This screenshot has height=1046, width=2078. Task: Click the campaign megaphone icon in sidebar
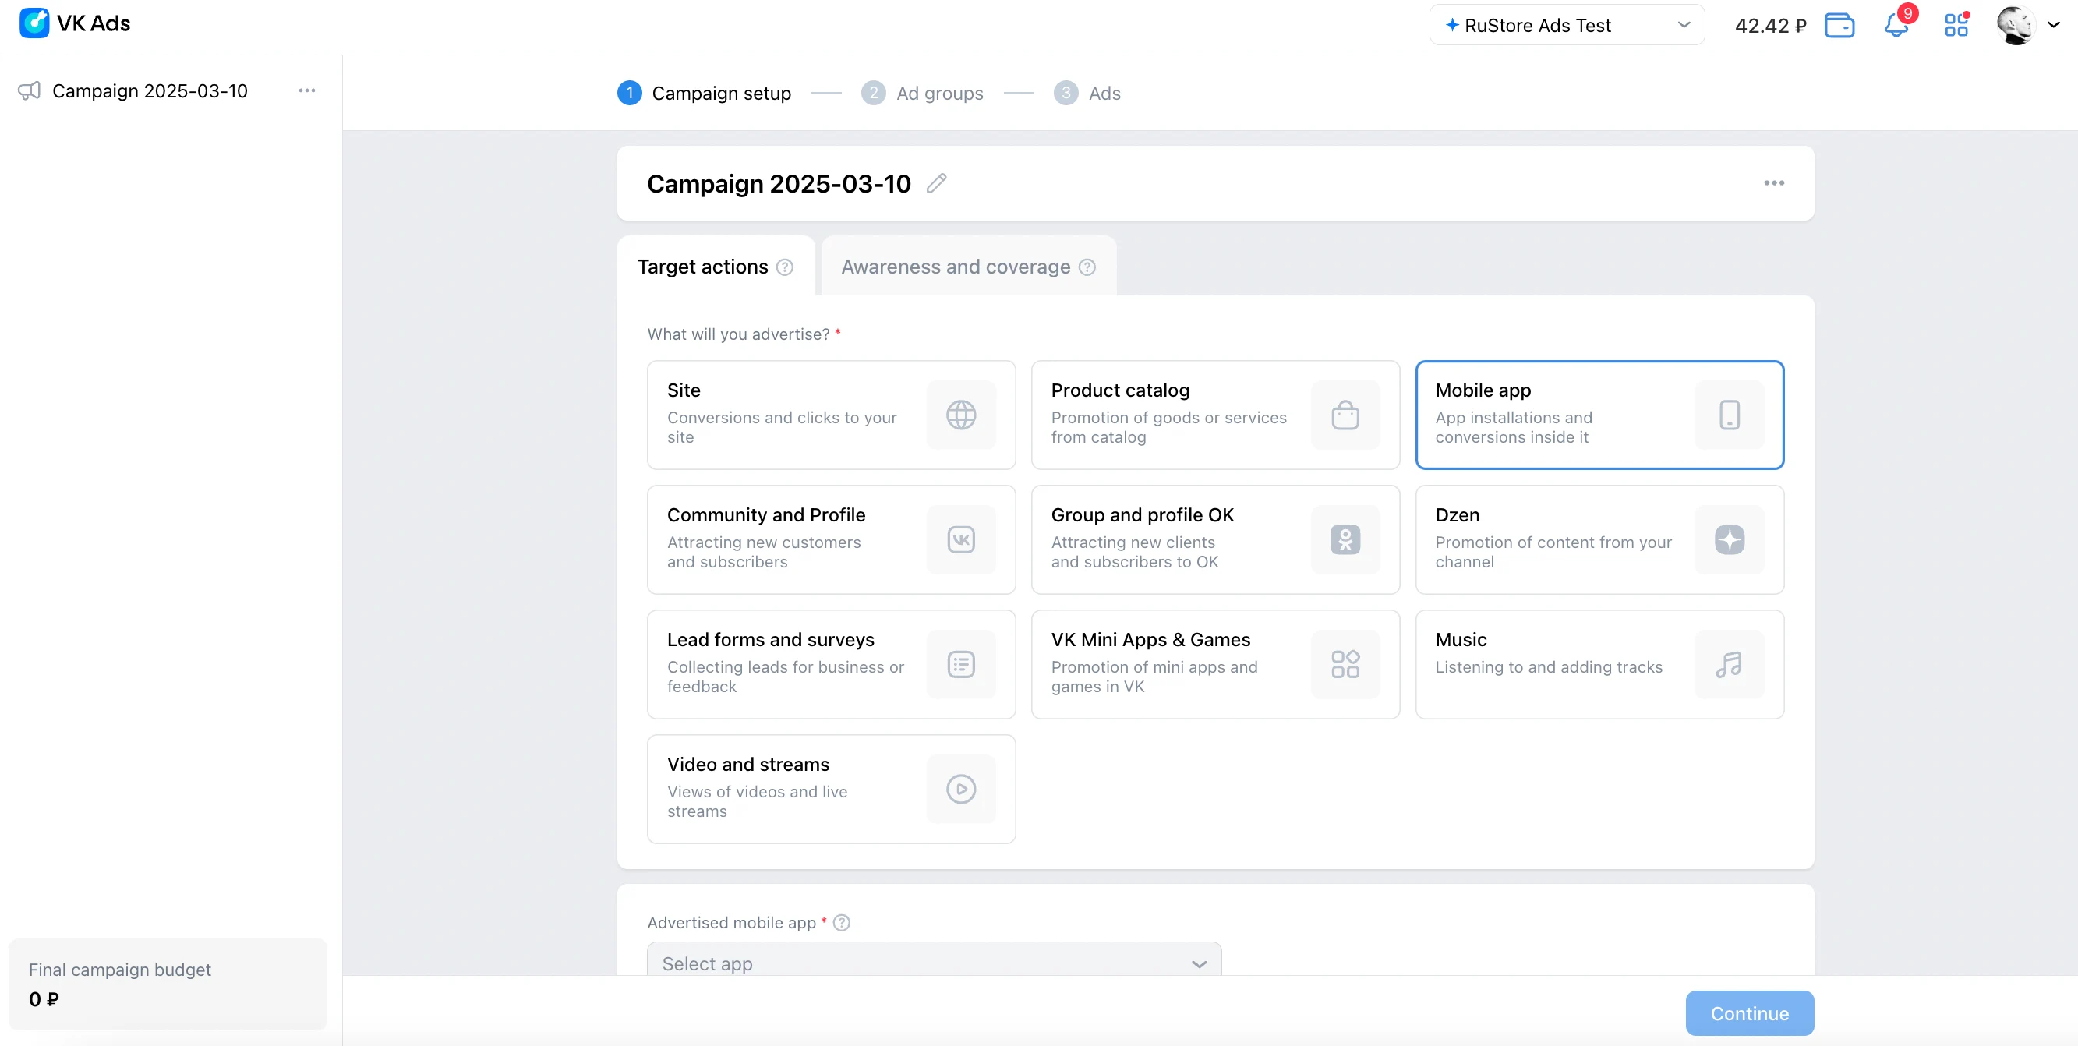point(29,91)
